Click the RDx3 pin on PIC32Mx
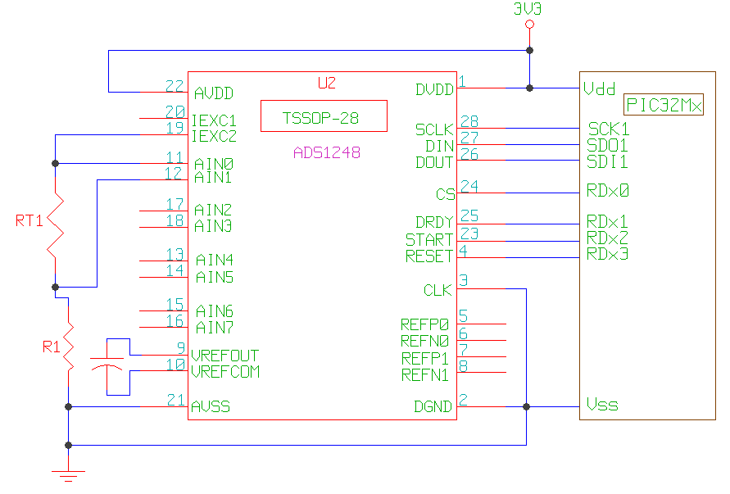 [x=607, y=254]
